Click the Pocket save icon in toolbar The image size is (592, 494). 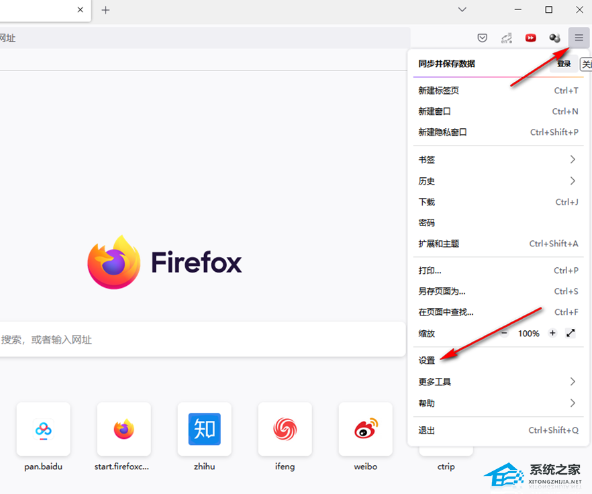482,38
